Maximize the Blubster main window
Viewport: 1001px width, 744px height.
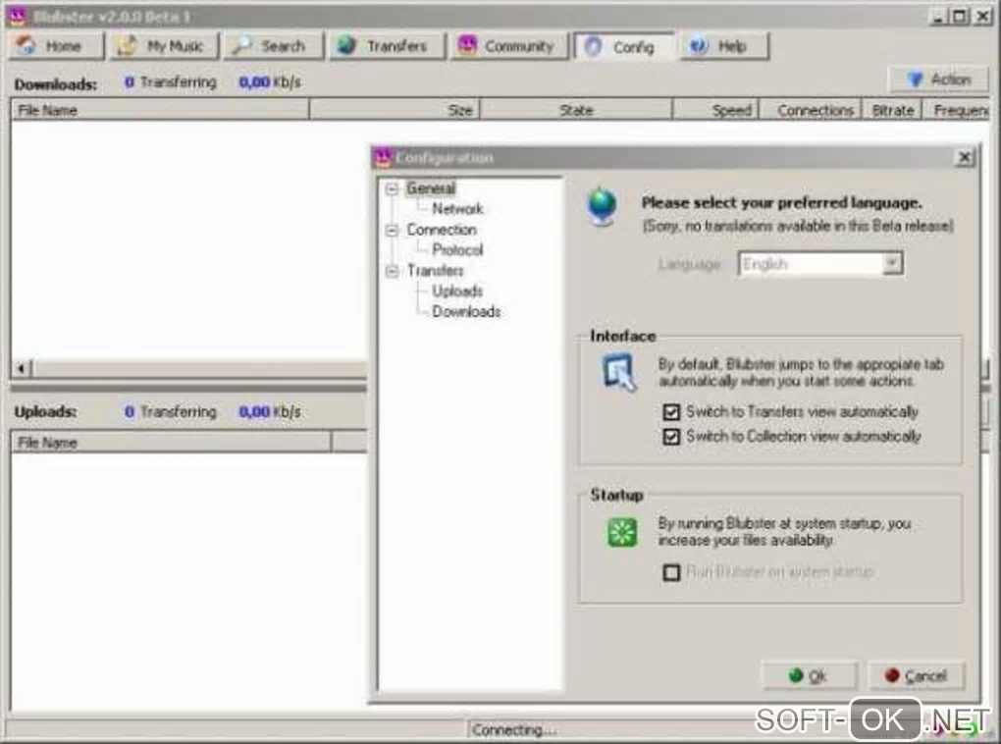[x=960, y=17]
